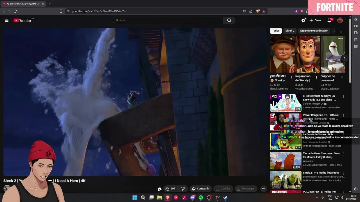The height and width of the screenshot is (202, 360).
Task: Open the account avatar menu
Action: tap(340, 20)
